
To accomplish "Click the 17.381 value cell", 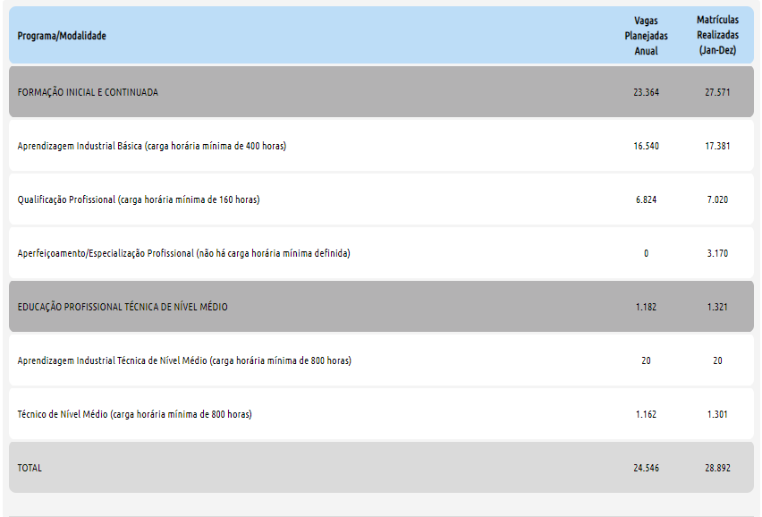I will point(717,146).
